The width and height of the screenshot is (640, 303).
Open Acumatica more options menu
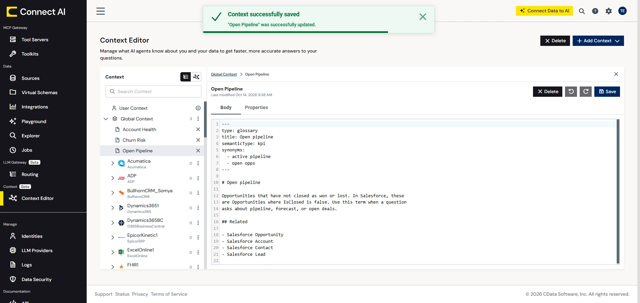(x=198, y=163)
